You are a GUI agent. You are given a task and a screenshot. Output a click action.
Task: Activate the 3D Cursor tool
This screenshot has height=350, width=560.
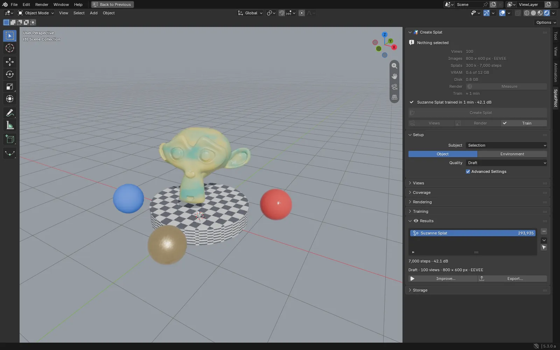(10, 48)
